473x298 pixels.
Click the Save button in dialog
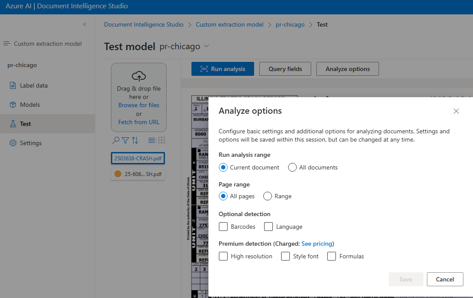pyautogui.click(x=406, y=279)
